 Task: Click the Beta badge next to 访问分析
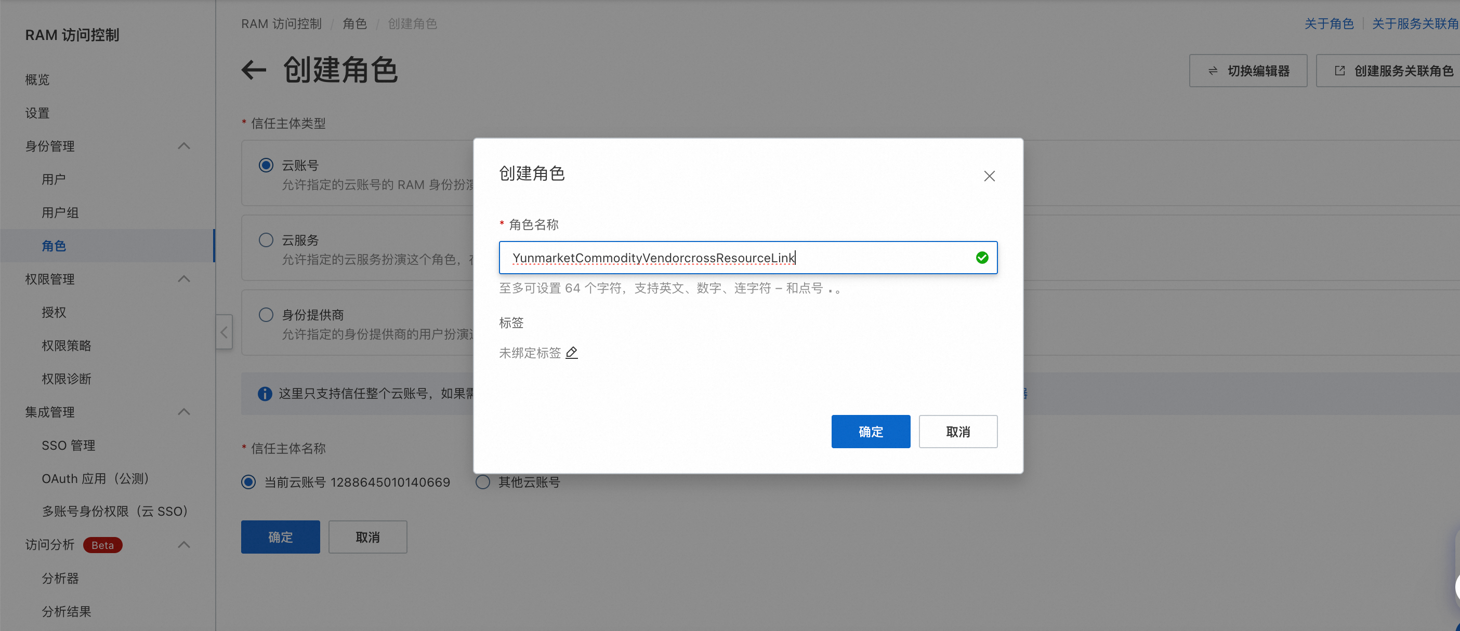click(x=102, y=545)
